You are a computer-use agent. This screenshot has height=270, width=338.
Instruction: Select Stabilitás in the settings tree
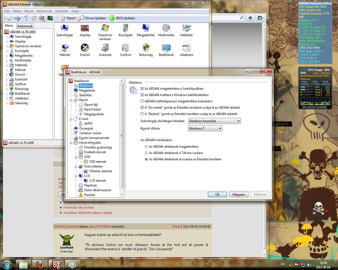(85, 95)
